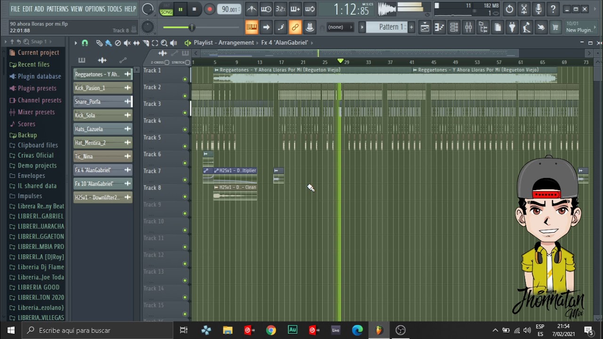Toggle the metronome icon

pos(252,9)
